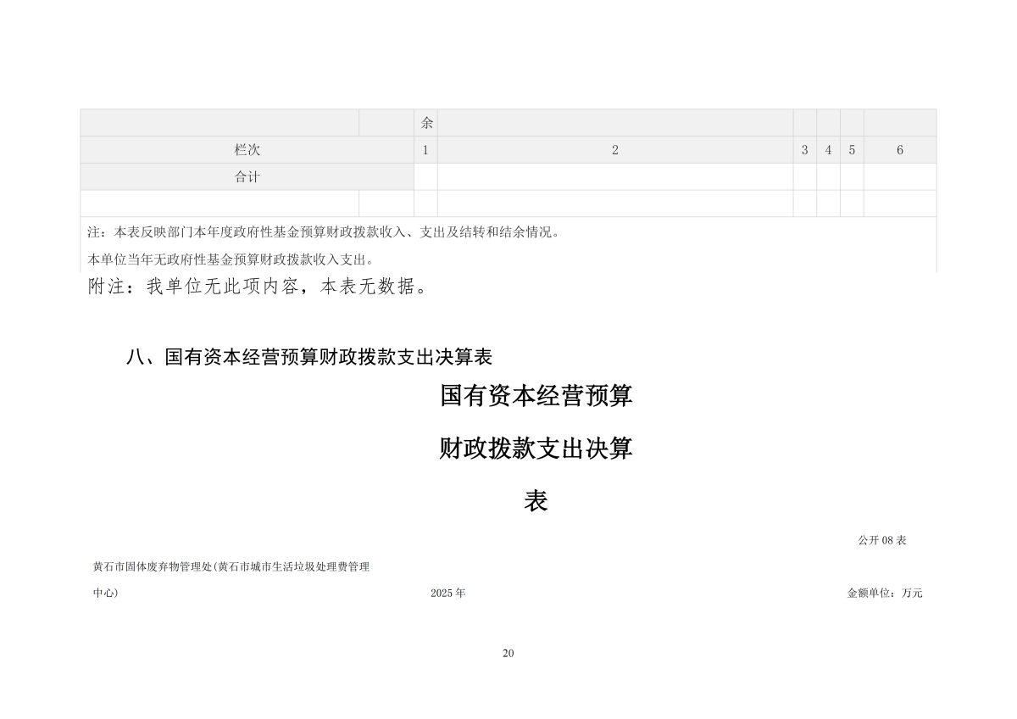Select the 合计 row label cell
1017x719 pixels.
(247, 177)
